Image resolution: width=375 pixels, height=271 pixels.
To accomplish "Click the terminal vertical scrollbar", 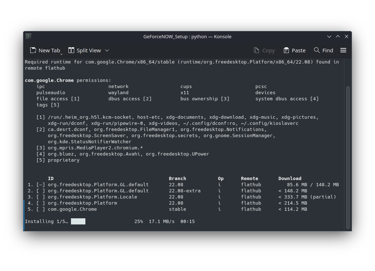I will click(x=348, y=157).
